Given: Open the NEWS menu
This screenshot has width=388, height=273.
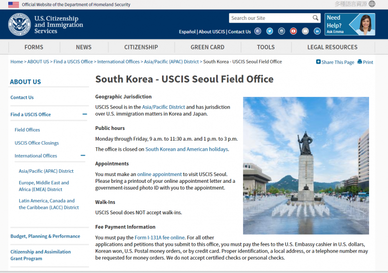Looking at the screenshot, I should pos(83,47).
